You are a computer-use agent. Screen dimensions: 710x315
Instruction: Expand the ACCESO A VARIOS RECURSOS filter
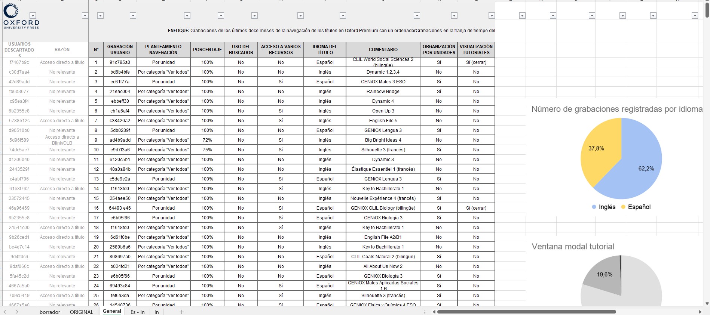coord(300,16)
